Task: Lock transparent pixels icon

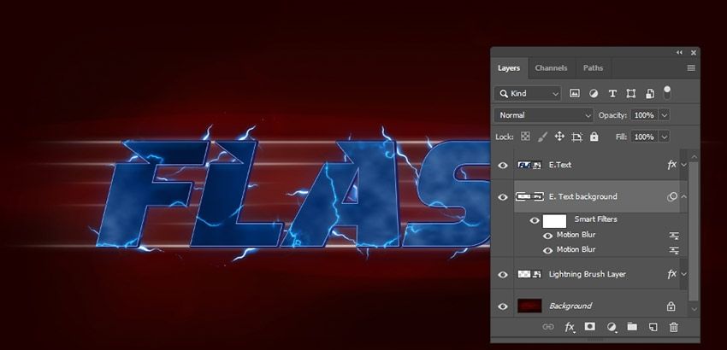Action: point(525,137)
